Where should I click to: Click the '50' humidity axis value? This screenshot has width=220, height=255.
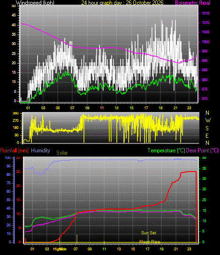point(8,200)
